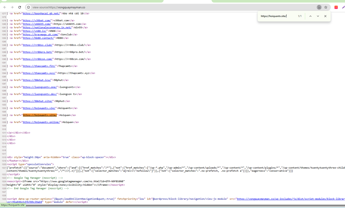The height and width of the screenshot is (208, 345).
Task: Open the red extension icon in toolbar
Action: (336, 7)
